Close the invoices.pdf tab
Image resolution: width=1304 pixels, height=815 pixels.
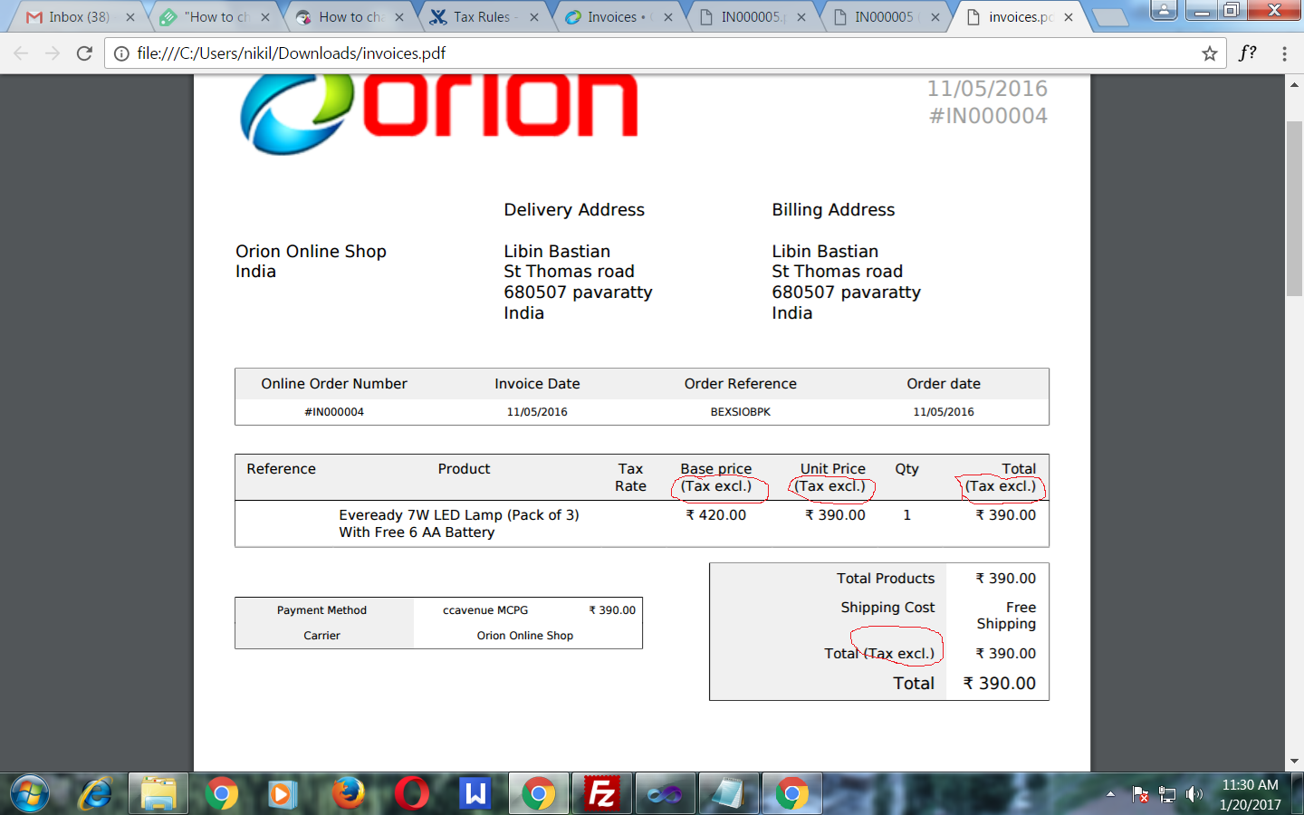pos(1069,17)
